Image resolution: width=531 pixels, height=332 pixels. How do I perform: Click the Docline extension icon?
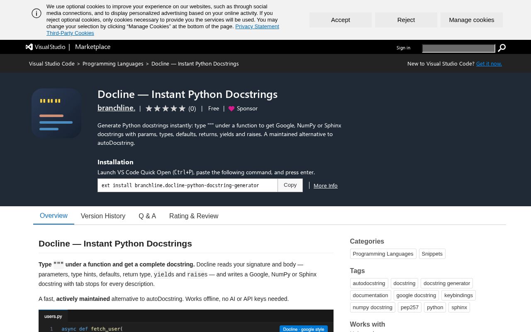coord(56,113)
